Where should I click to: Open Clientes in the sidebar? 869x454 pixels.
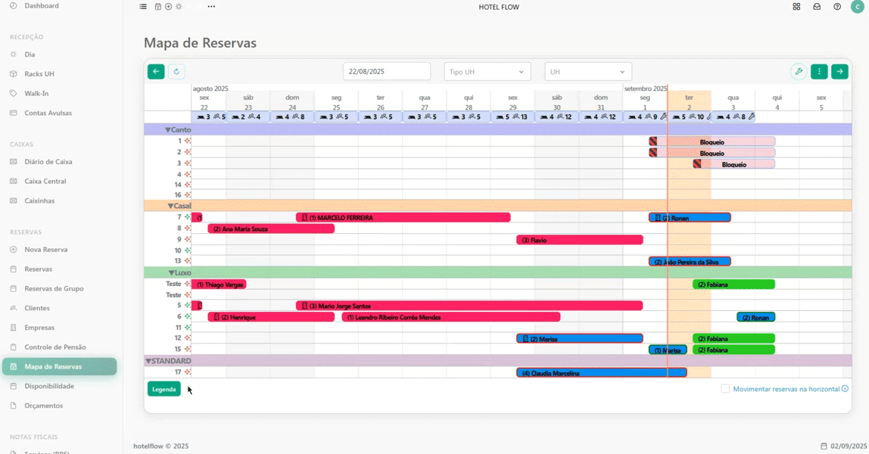[36, 308]
